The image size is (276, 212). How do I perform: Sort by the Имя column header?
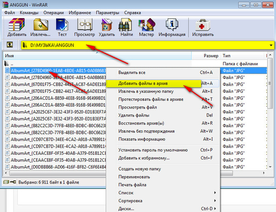click(x=97, y=56)
